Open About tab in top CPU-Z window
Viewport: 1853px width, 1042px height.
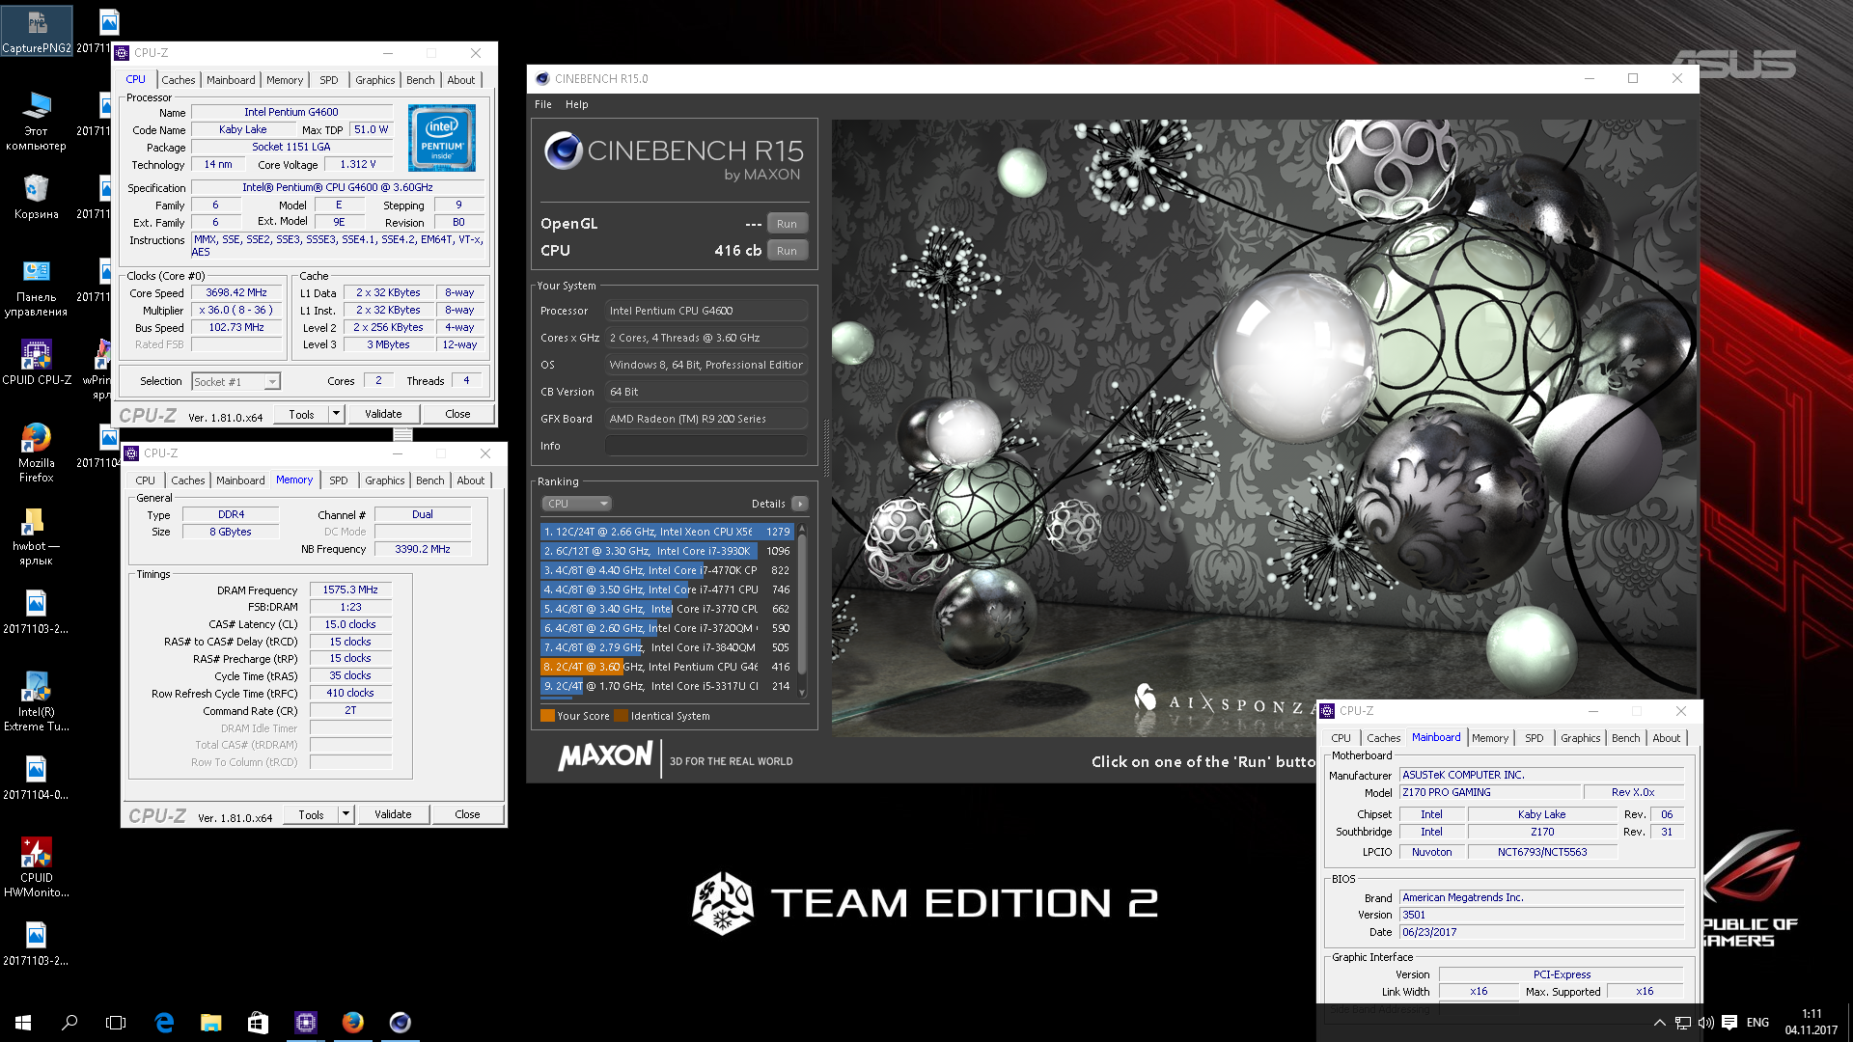pos(461,80)
